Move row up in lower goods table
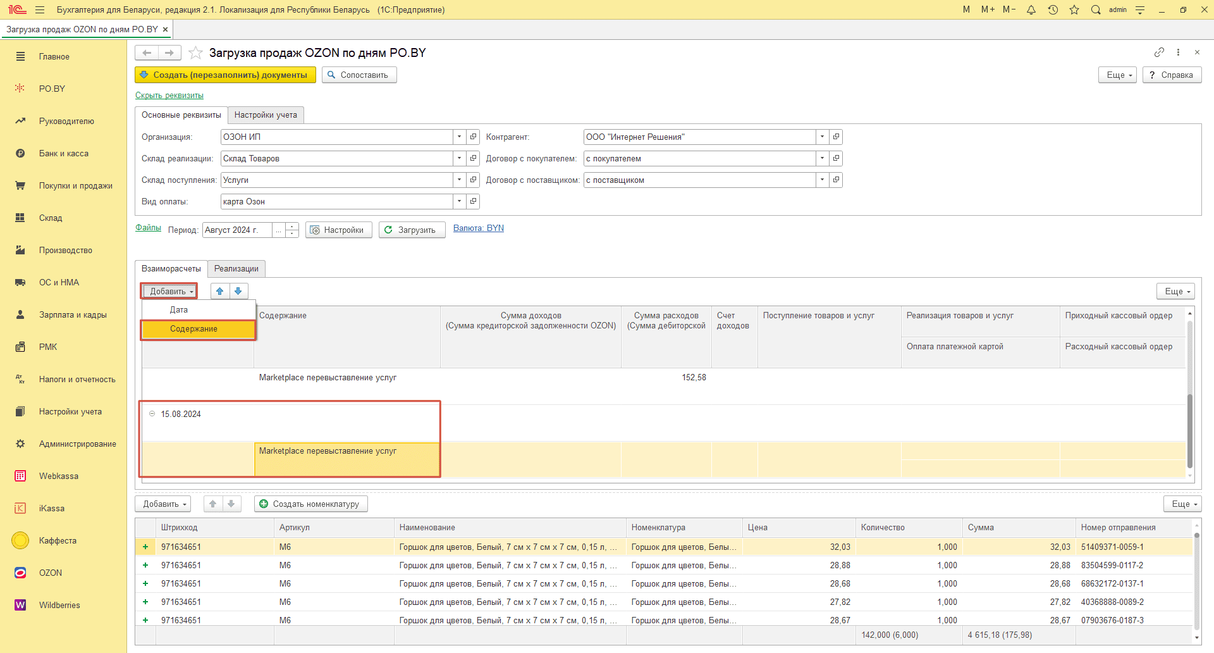Image resolution: width=1214 pixels, height=653 pixels. tap(213, 504)
